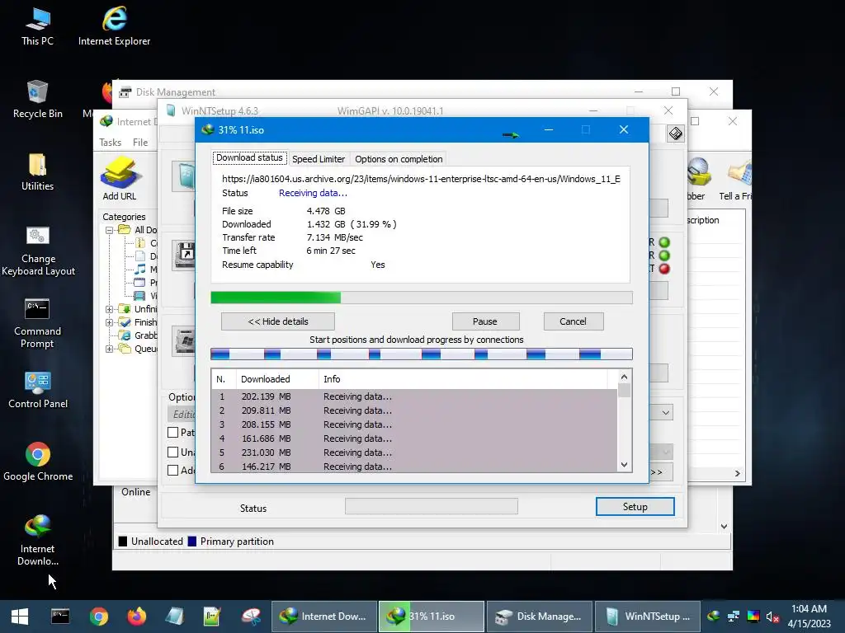845x633 pixels.
Task: Toggle the Pat... checkbox in WinNTSetup options
Action: [x=173, y=432]
